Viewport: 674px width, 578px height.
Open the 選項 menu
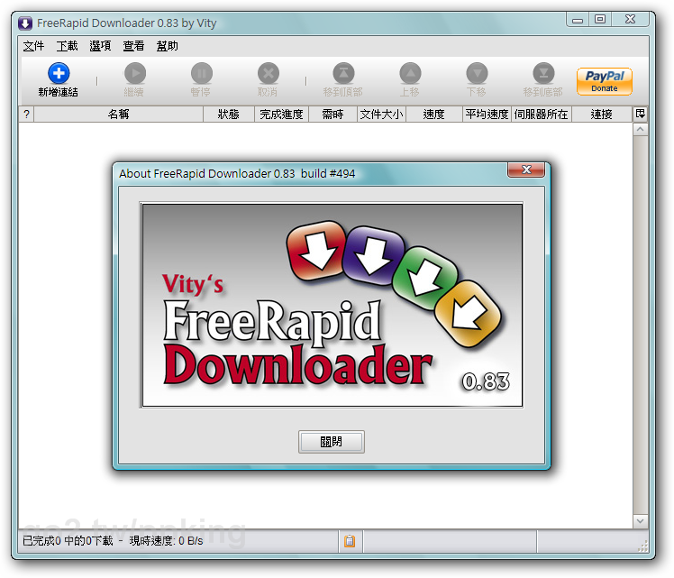click(100, 46)
